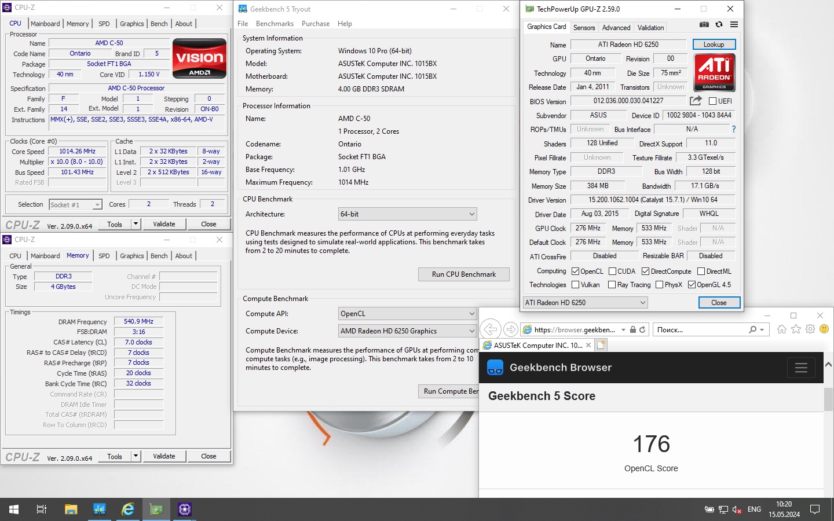Toggle the UEFI checkbox
Screen dimensions: 834x521
[x=713, y=101]
